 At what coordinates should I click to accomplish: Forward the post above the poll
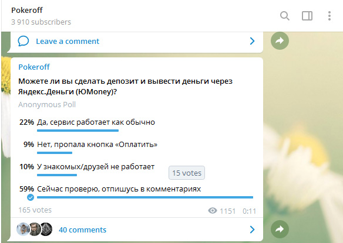280,41
